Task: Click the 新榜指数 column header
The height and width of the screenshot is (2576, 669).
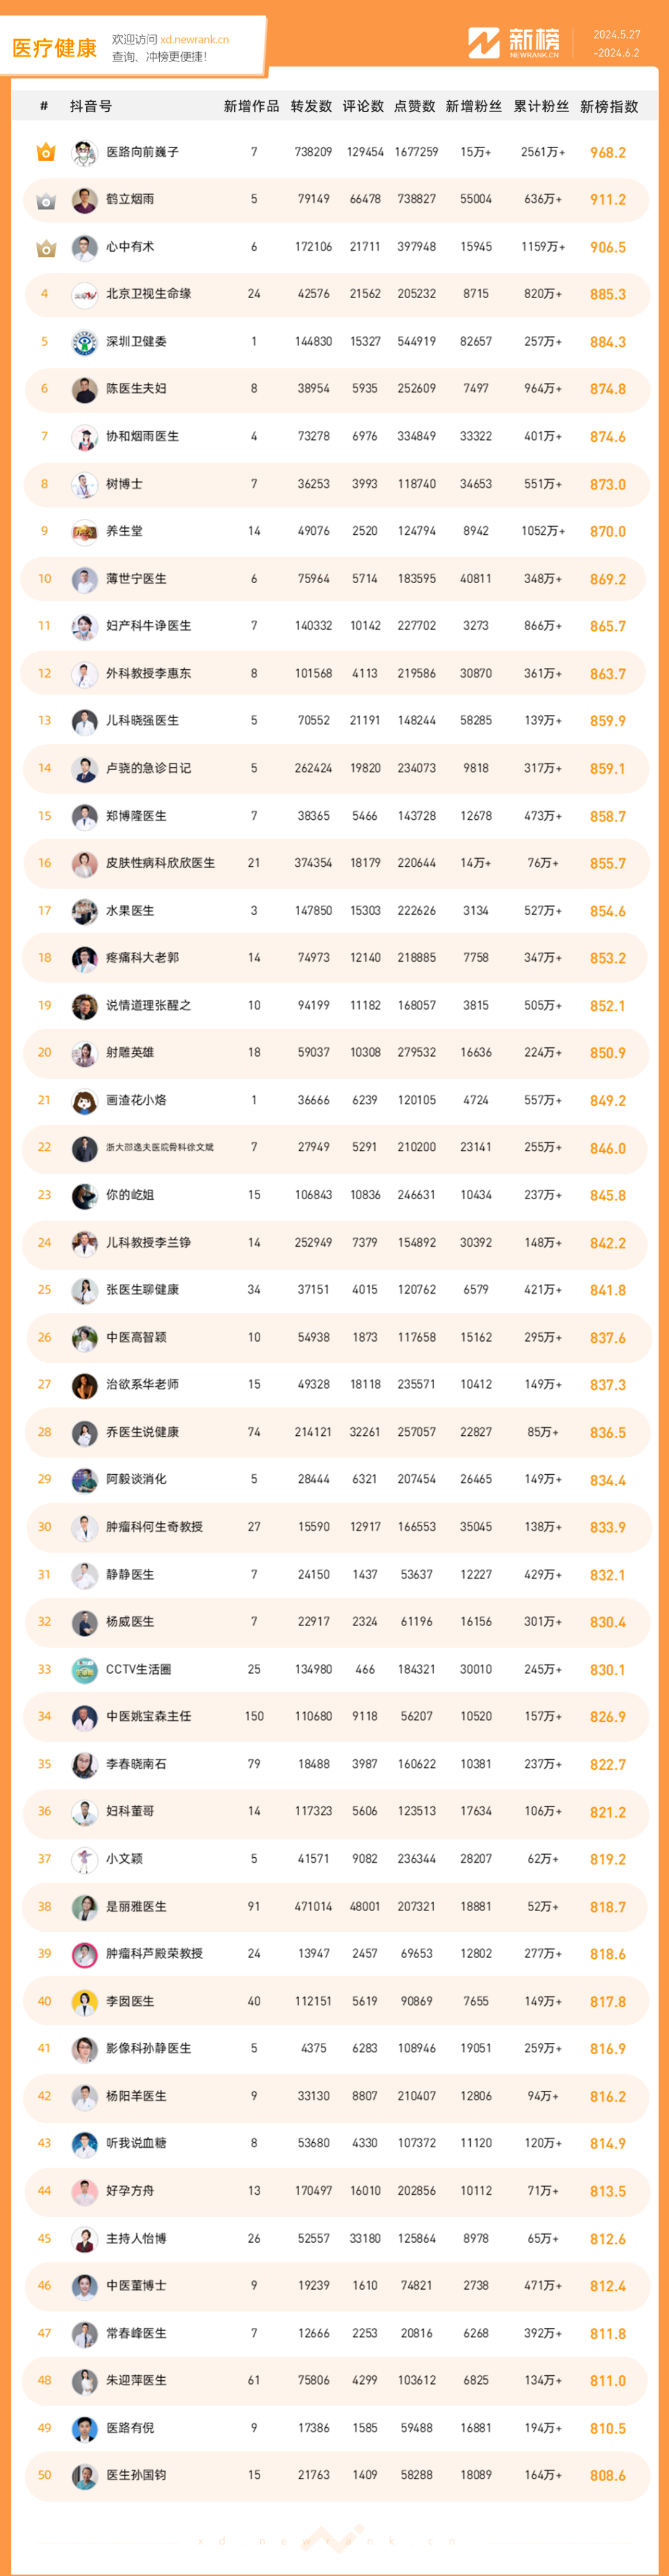Action: pyautogui.click(x=608, y=106)
